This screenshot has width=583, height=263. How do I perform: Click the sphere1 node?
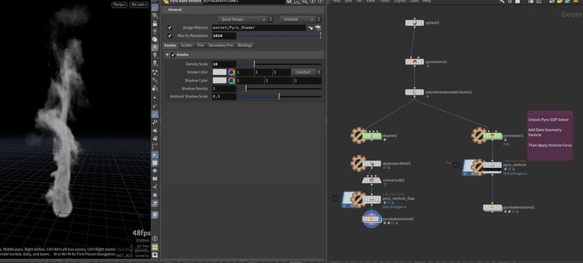(x=415, y=23)
